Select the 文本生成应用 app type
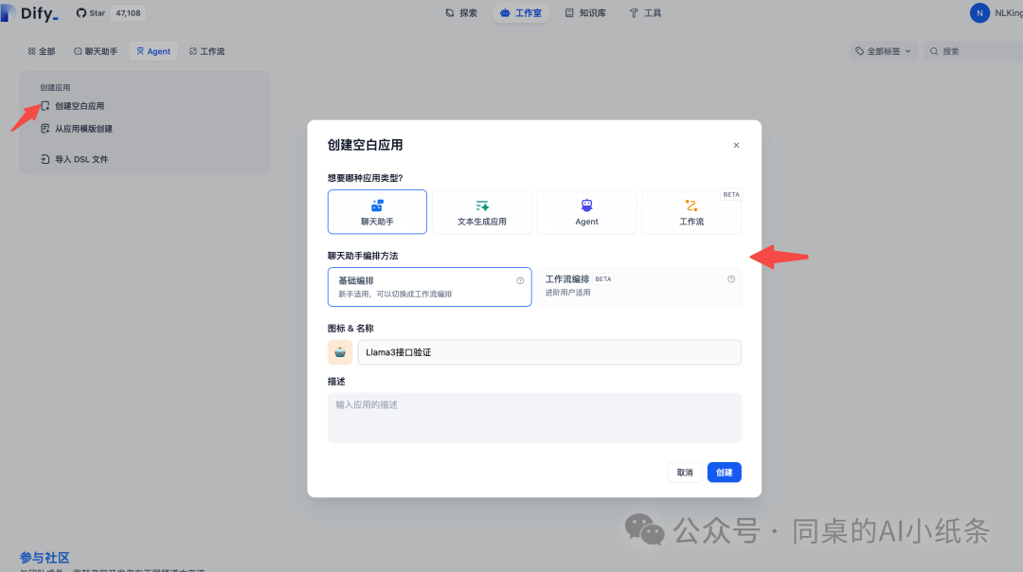1023x572 pixels. tap(482, 212)
